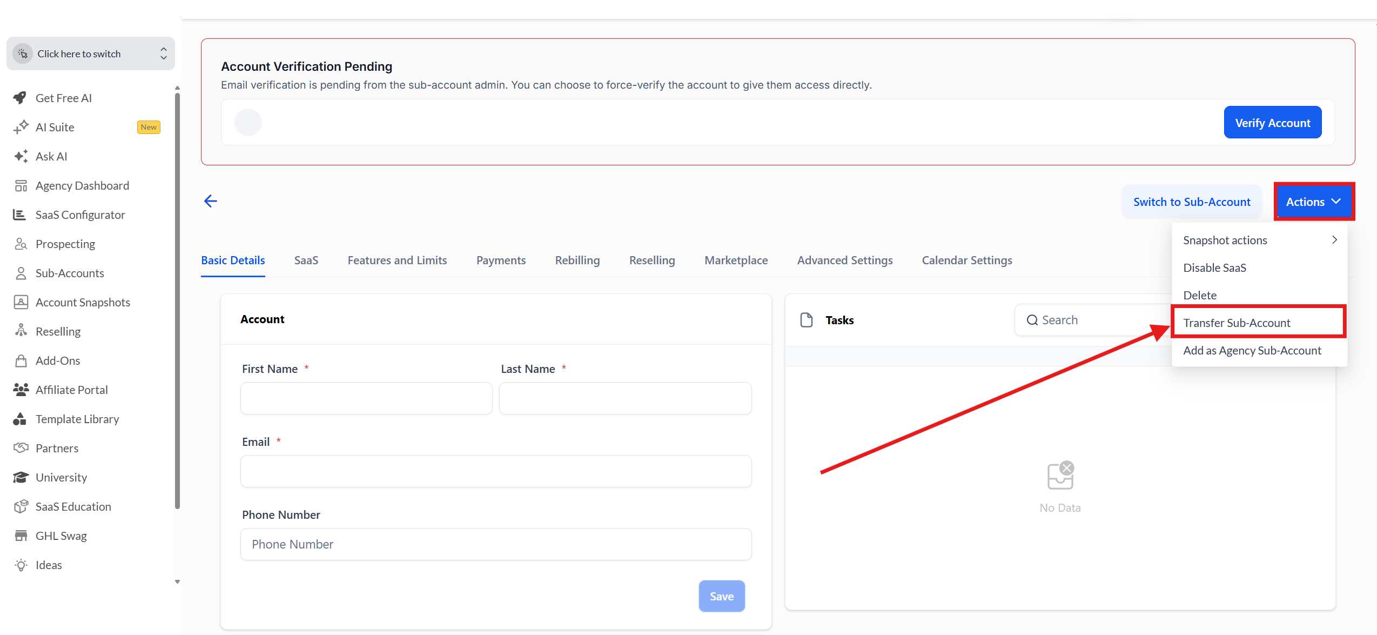Open the Reselling tab
Viewport: 1377px width, 635px height.
coord(651,260)
